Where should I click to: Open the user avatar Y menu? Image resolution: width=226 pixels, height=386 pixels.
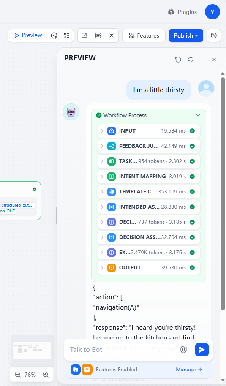[212, 12]
